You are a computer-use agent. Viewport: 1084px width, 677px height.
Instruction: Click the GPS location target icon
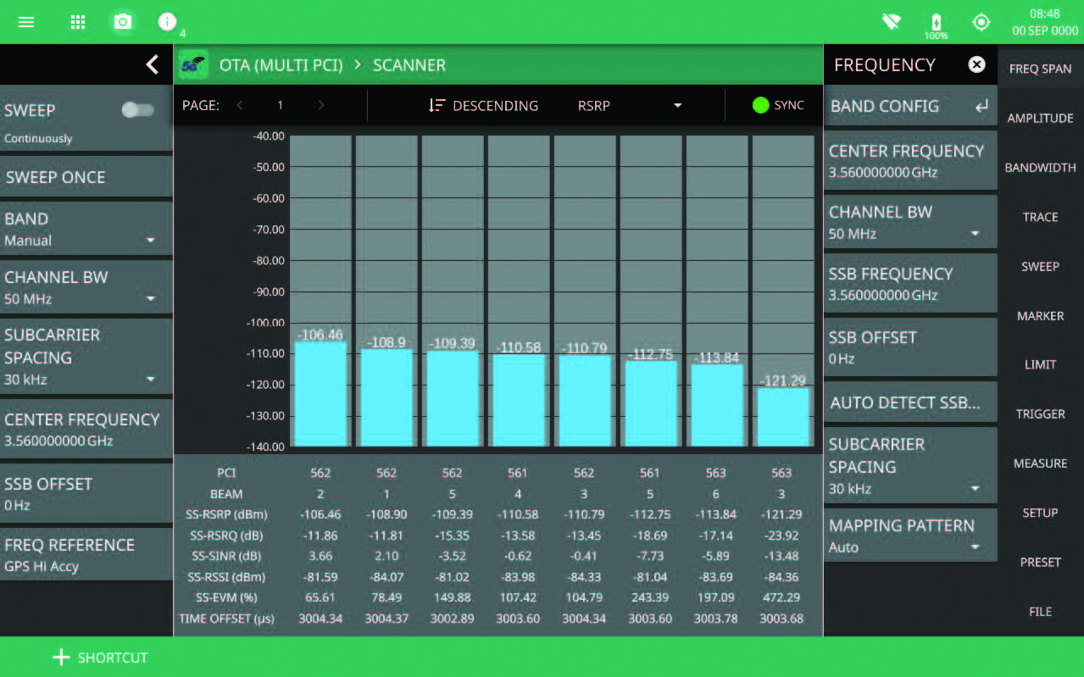981,22
